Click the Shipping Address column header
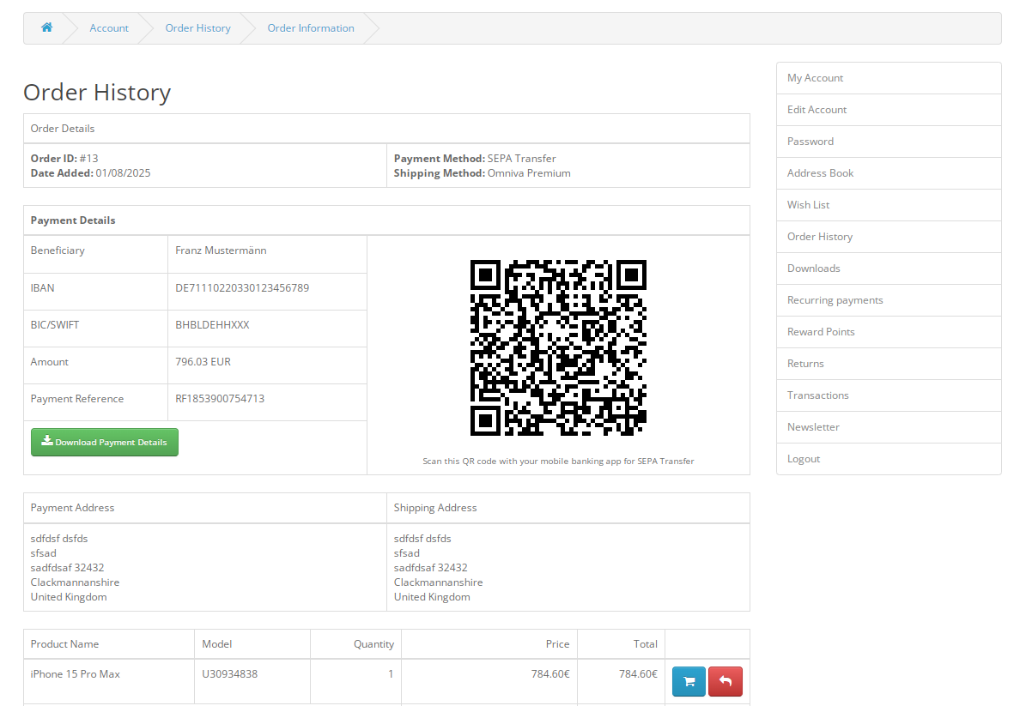Screen dimensions: 1026x706 [x=435, y=508]
